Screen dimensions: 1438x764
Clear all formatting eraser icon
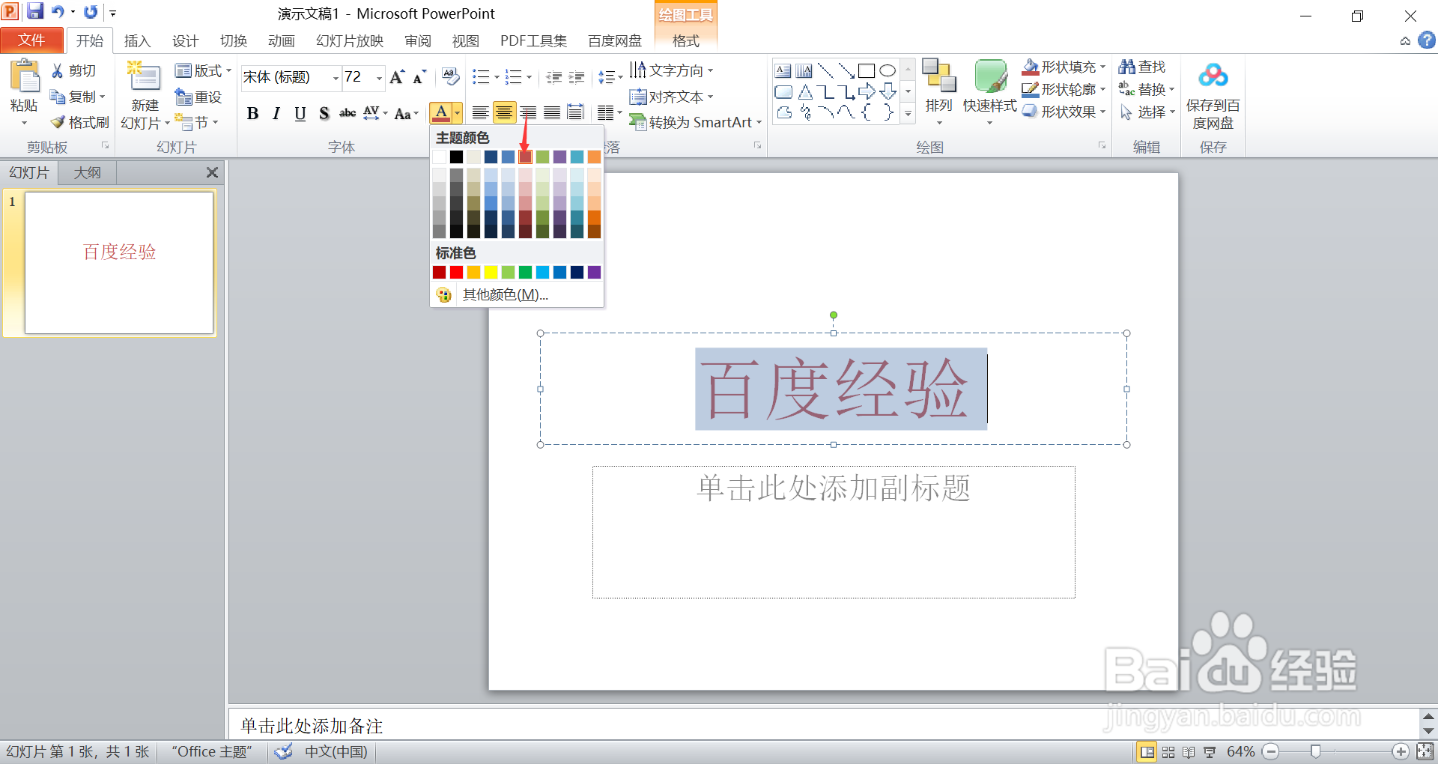451,76
